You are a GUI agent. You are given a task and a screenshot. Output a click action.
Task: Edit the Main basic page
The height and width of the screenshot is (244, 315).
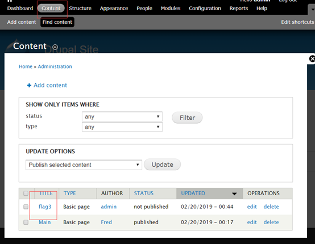(252, 222)
